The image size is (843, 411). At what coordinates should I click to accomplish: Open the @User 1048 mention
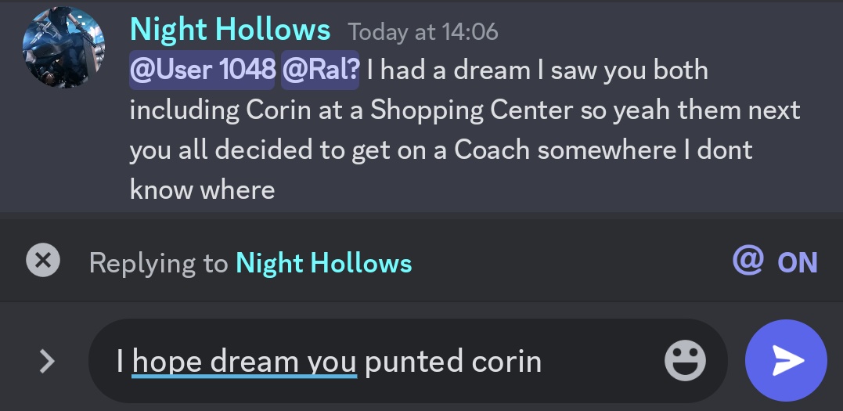click(x=202, y=70)
